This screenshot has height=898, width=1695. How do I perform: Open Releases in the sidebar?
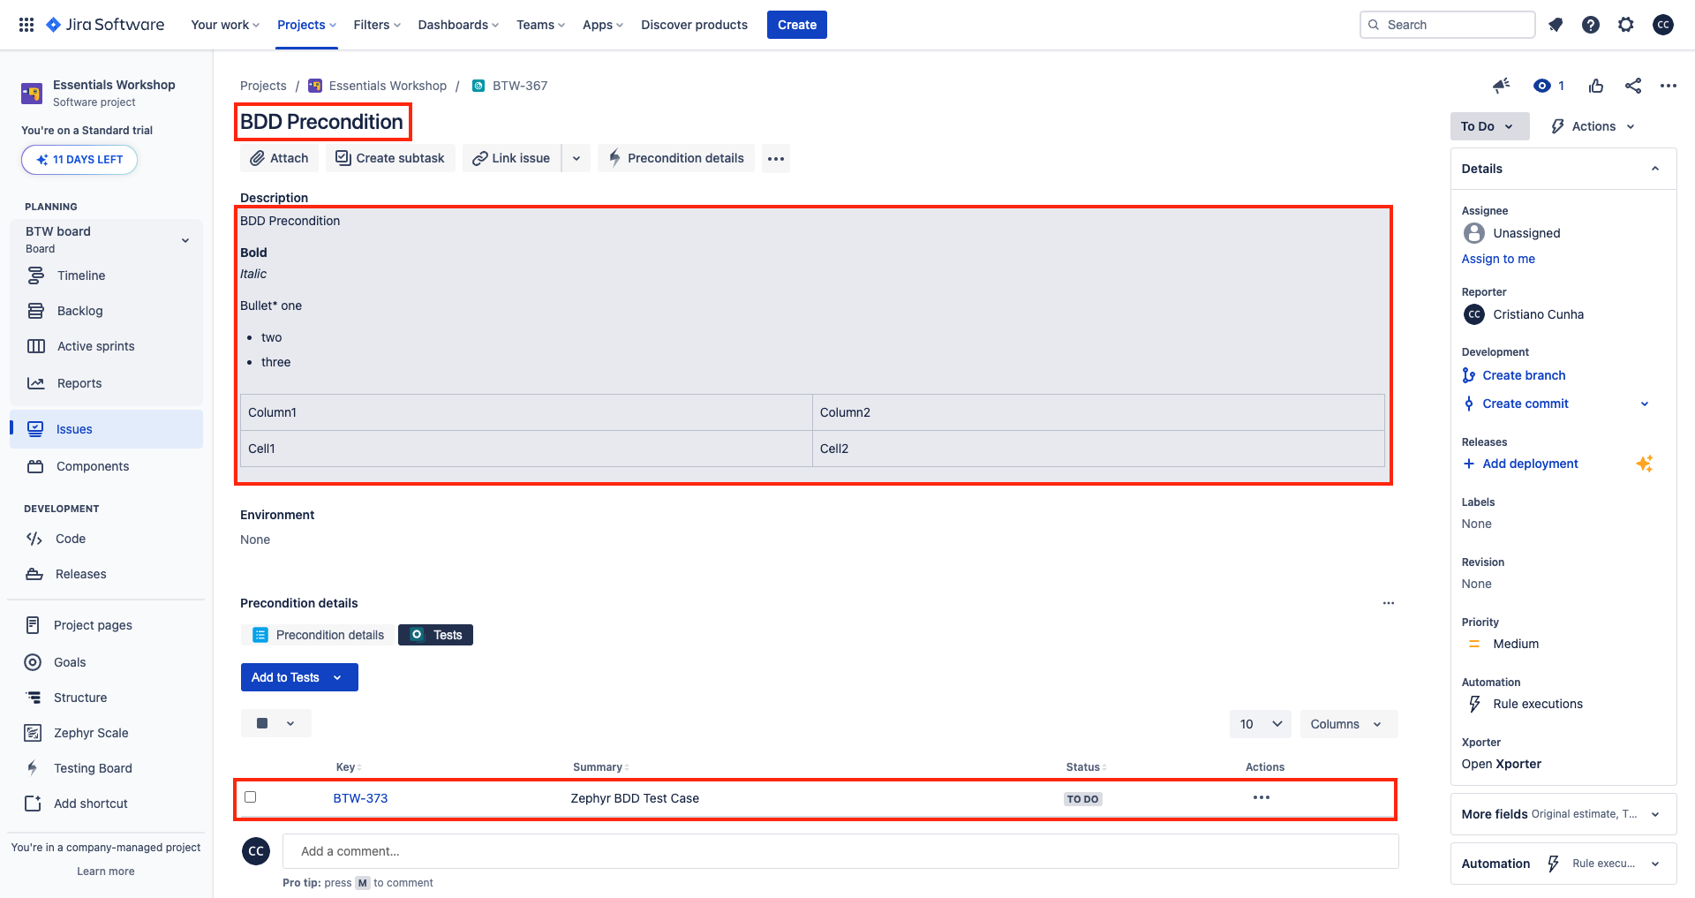pyautogui.click(x=80, y=574)
